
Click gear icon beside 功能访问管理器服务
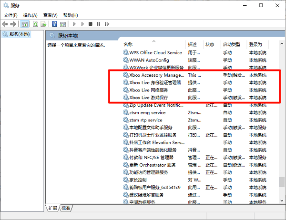[x=125, y=172]
